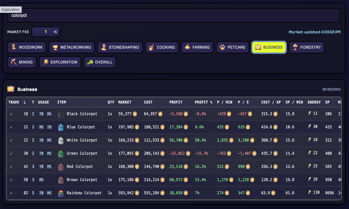
Task: Sort table by COST / XP column
Action: [x=271, y=102]
